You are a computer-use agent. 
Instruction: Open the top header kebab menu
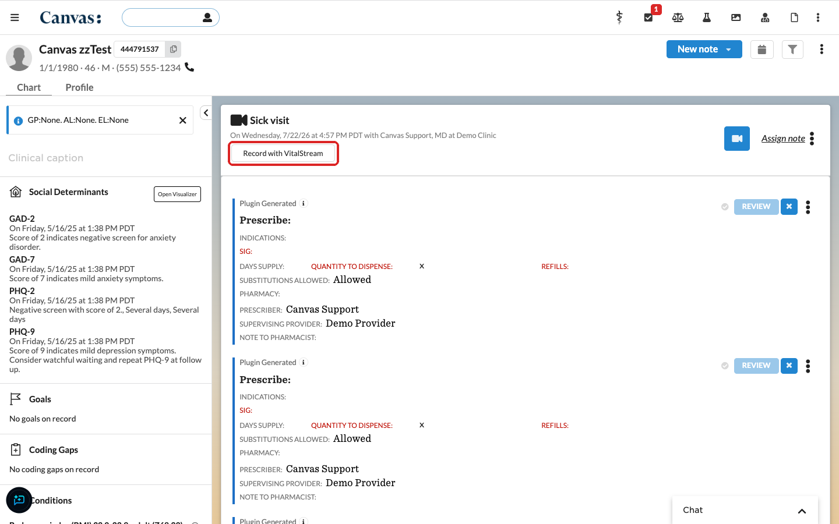click(x=818, y=17)
